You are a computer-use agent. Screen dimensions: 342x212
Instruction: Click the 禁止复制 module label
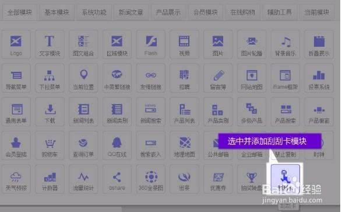[285, 155]
